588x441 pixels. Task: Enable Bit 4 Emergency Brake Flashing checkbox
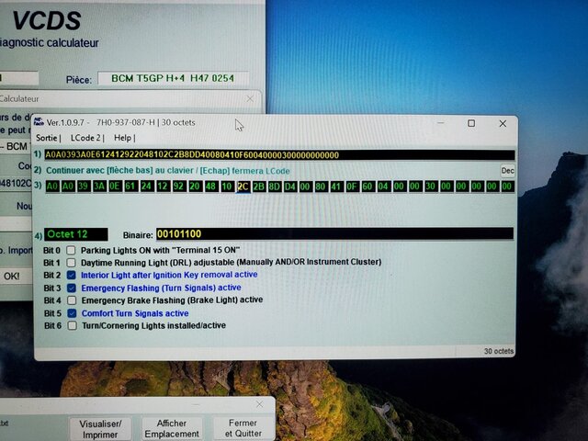tap(72, 300)
